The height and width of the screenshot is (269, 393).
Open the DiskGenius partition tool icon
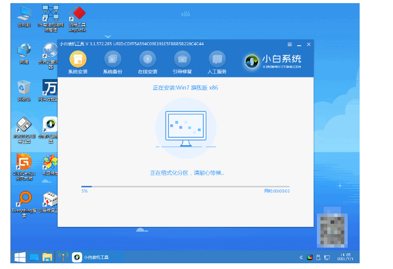(24, 165)
